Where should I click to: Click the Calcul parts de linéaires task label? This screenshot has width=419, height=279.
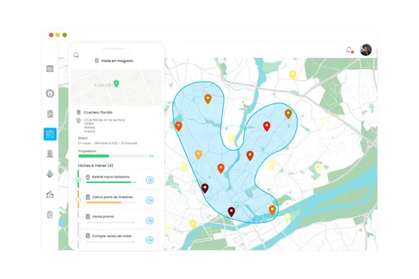pos(112,197)
